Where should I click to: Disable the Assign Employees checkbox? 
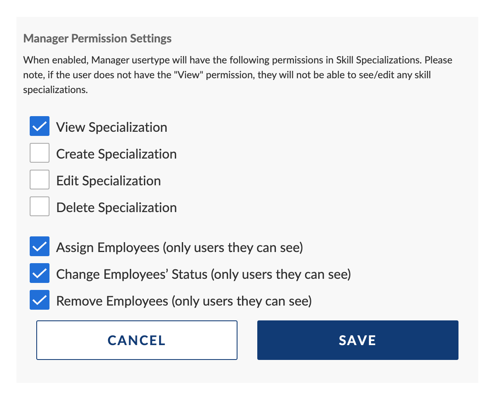click(x=40, y=247)
